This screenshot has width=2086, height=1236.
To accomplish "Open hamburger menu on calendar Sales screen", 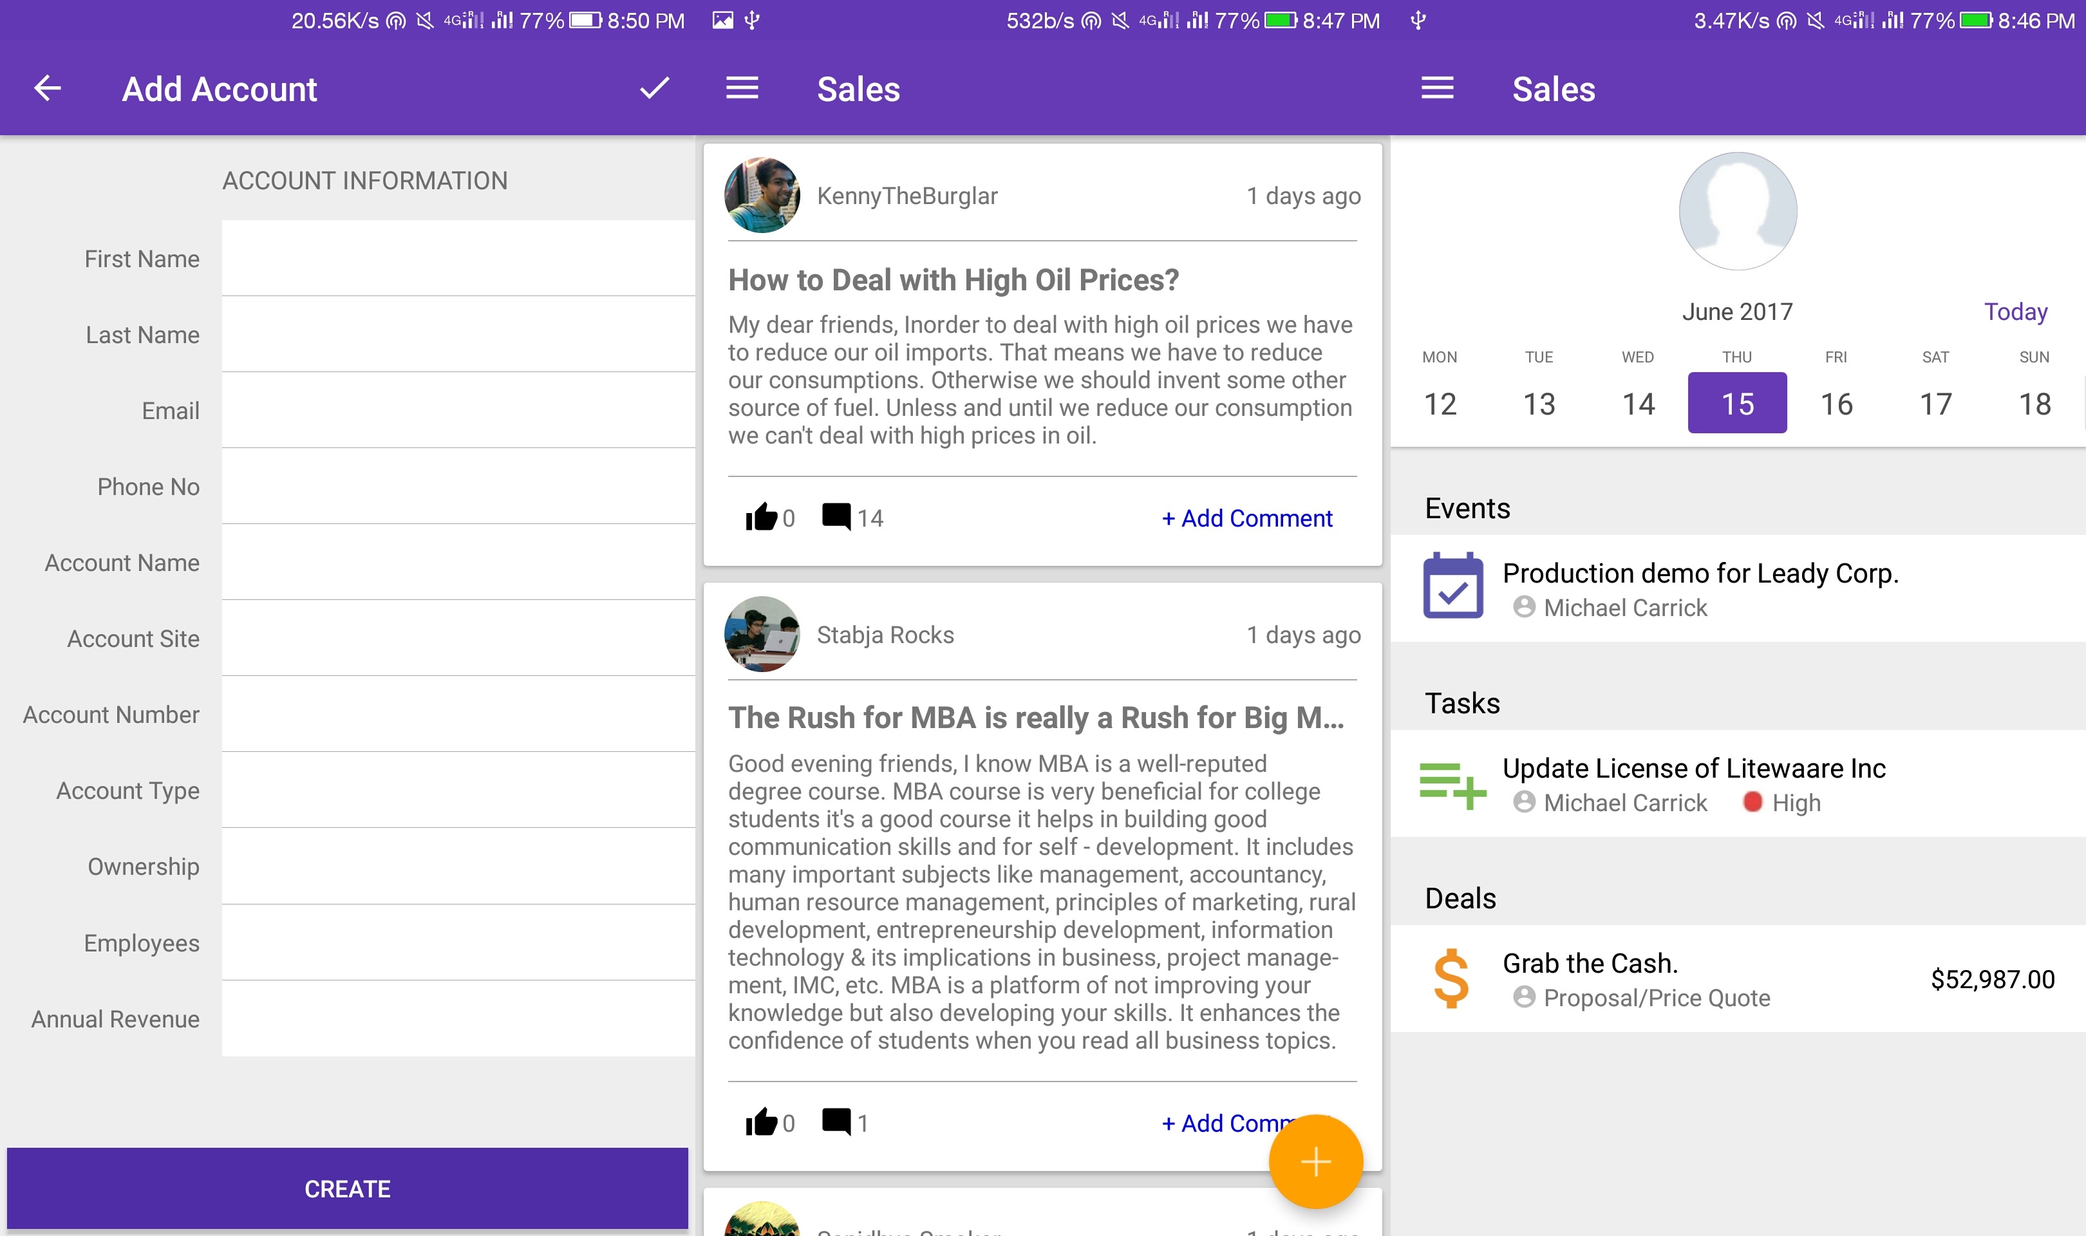I will [1436, 88].
